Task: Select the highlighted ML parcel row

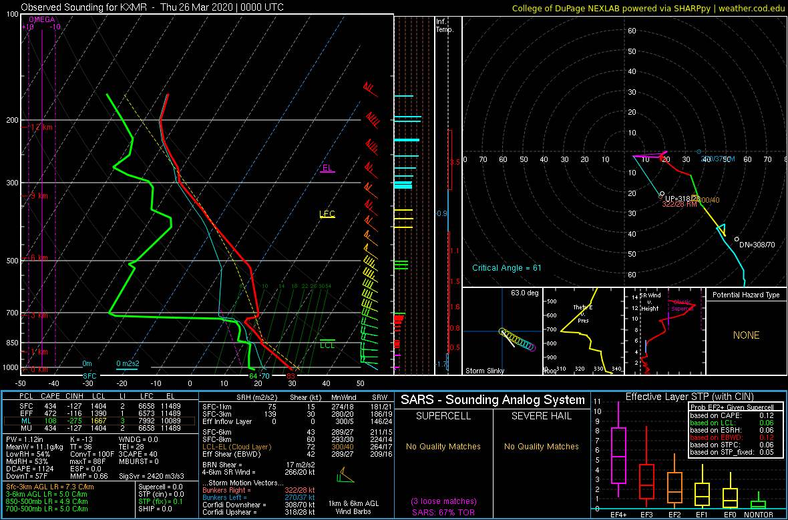Action: click(x=100, y=420)
